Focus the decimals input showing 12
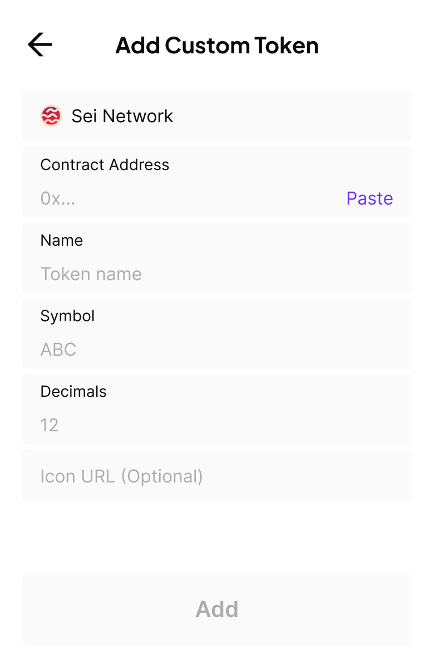The height and width of the screenshot is (667, 434). pyautogui.click(x=167, y=425)
